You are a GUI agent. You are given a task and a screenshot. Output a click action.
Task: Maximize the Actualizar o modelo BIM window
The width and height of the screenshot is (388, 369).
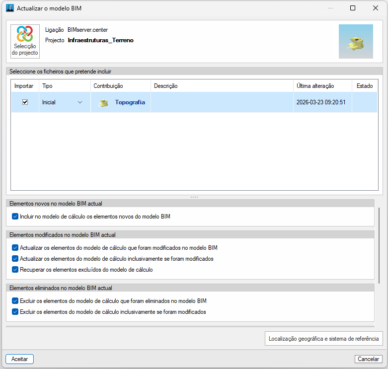pos(353,8)
